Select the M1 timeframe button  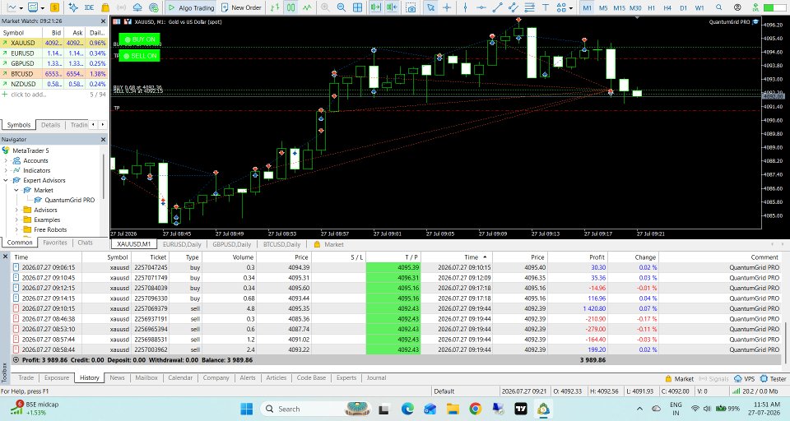[x=587, y=8]
